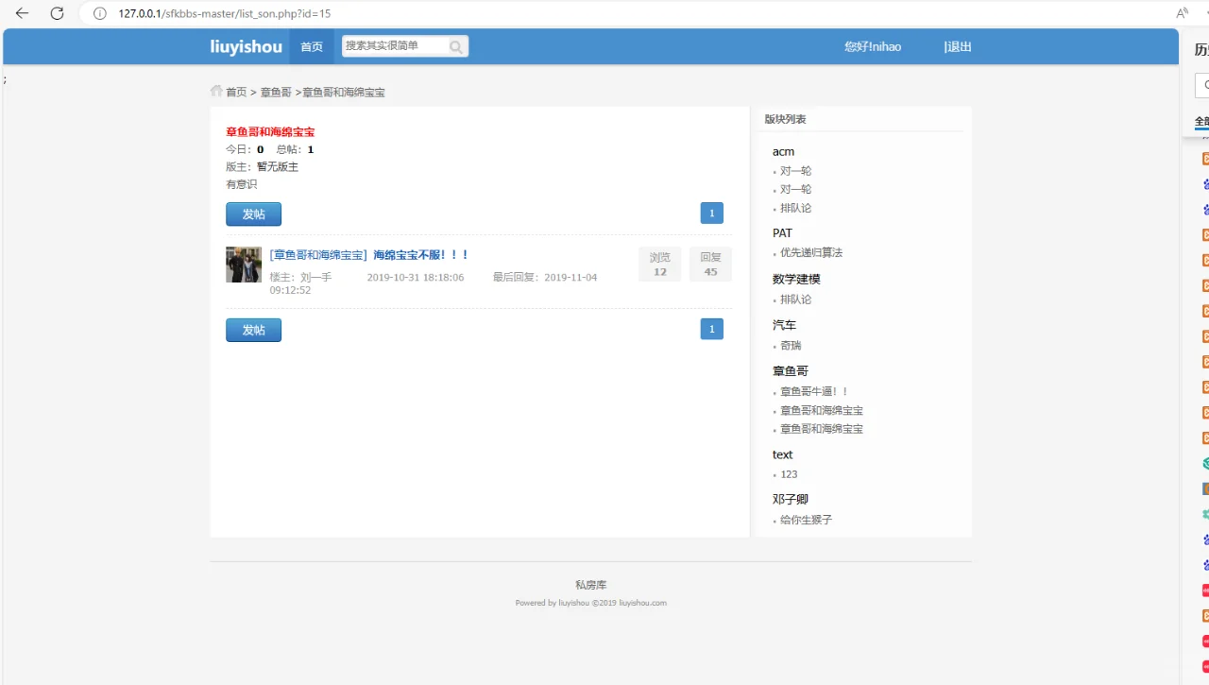
Task: Click the 有意识 board description
Action: [241, 184]
